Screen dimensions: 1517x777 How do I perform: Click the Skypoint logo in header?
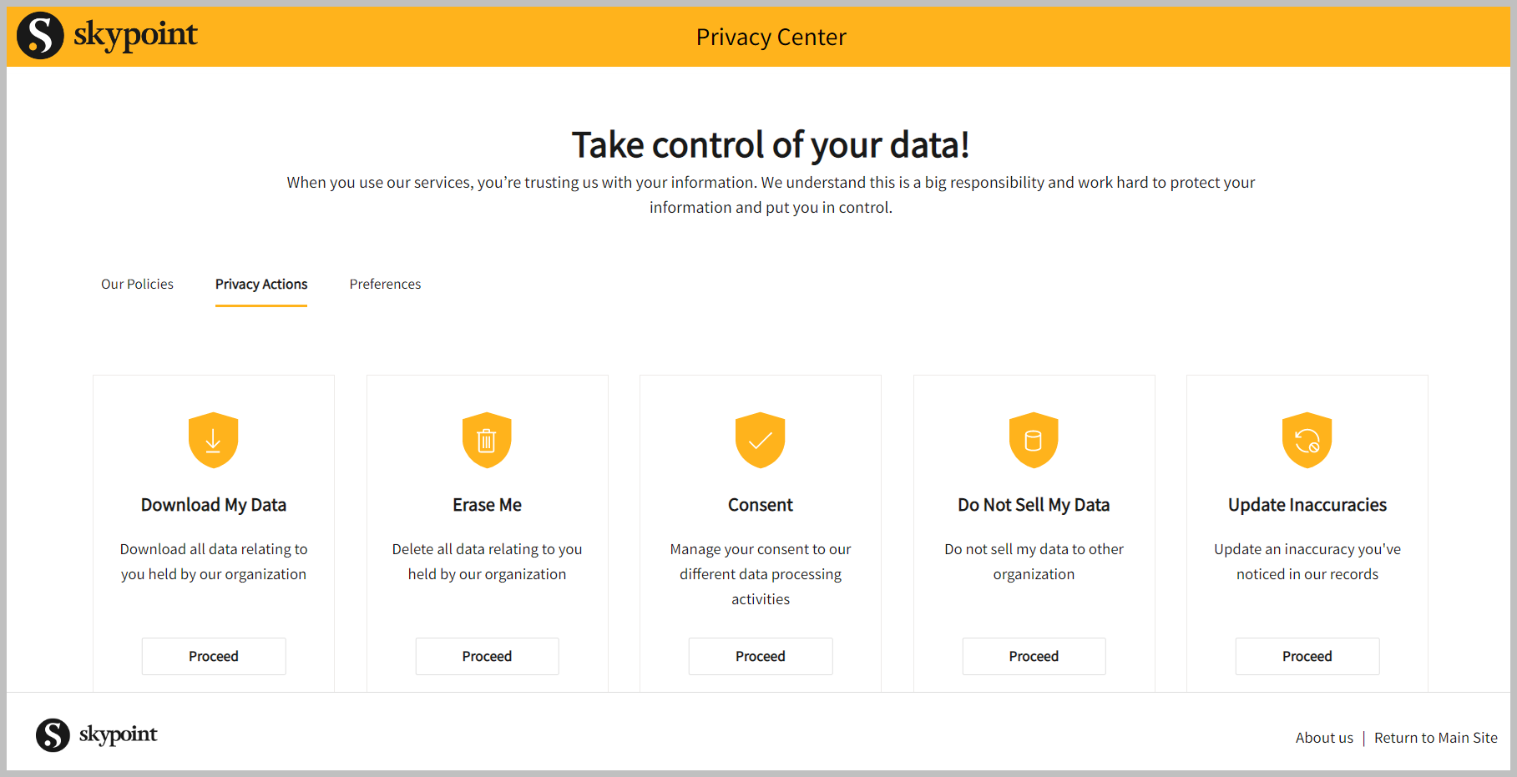click(108, 36)
